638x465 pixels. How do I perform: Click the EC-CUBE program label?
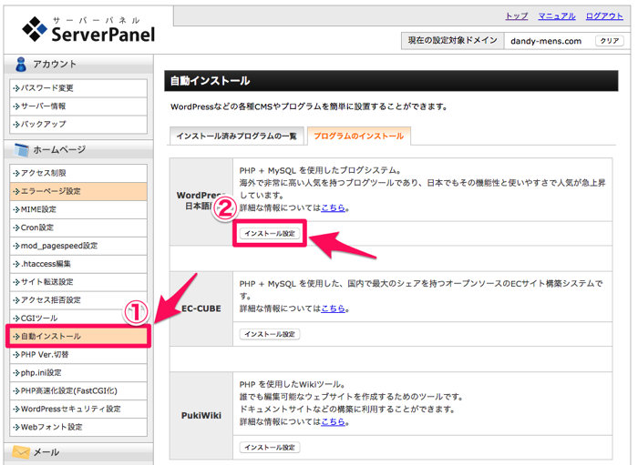tap(201, 308)
